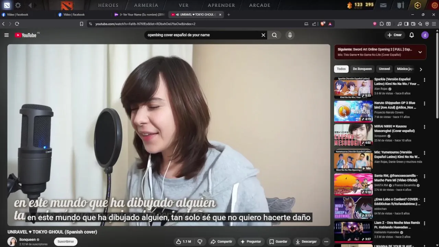
Task: Open options for MIRAI NIKKI Kuusou video
Action: 424,127
